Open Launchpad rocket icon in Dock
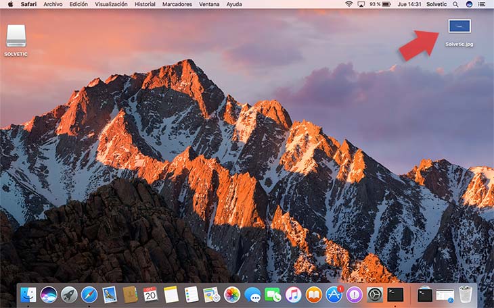 69,294
